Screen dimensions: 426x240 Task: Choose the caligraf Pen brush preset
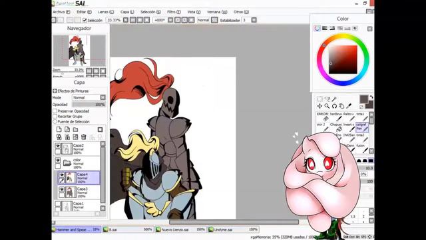[x=362, y=127]
